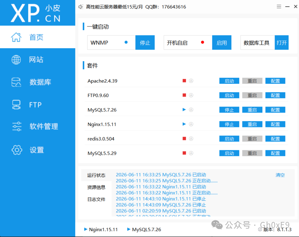
Task: Click the 版本: 8.1.1.3 version text
Action: coord(277,229)
